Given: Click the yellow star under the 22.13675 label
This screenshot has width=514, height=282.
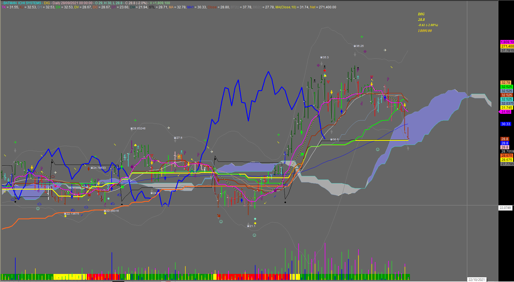Looking at the screenshot, I should [65, 216].
